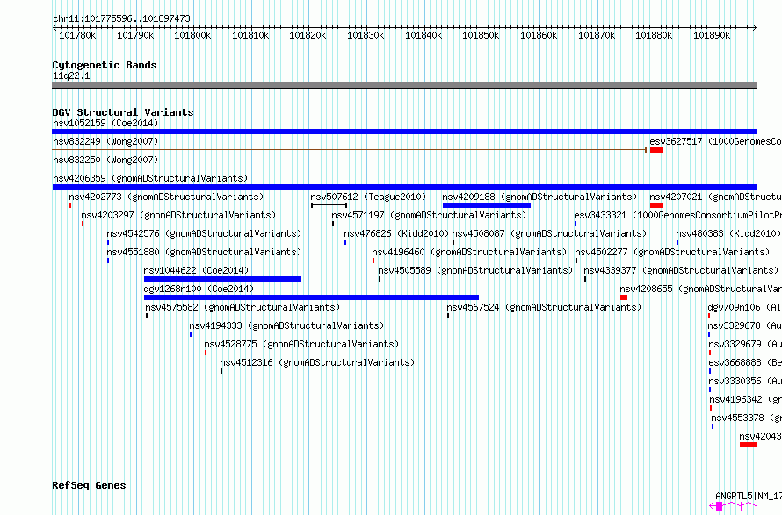Click the magenta ANGPTL5 gene glyph
Screen dimensions: 782x515
click(733, 506)
